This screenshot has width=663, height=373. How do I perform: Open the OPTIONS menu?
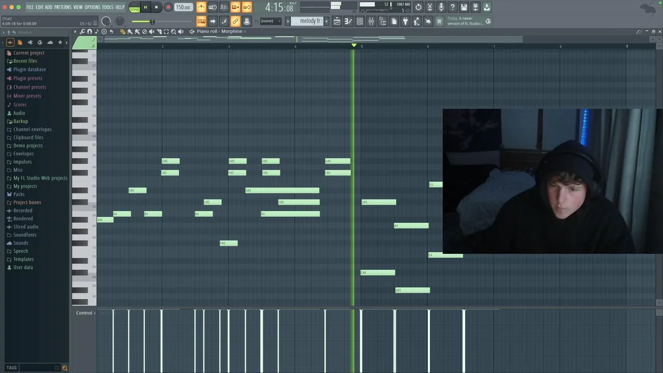click(92, 7)
